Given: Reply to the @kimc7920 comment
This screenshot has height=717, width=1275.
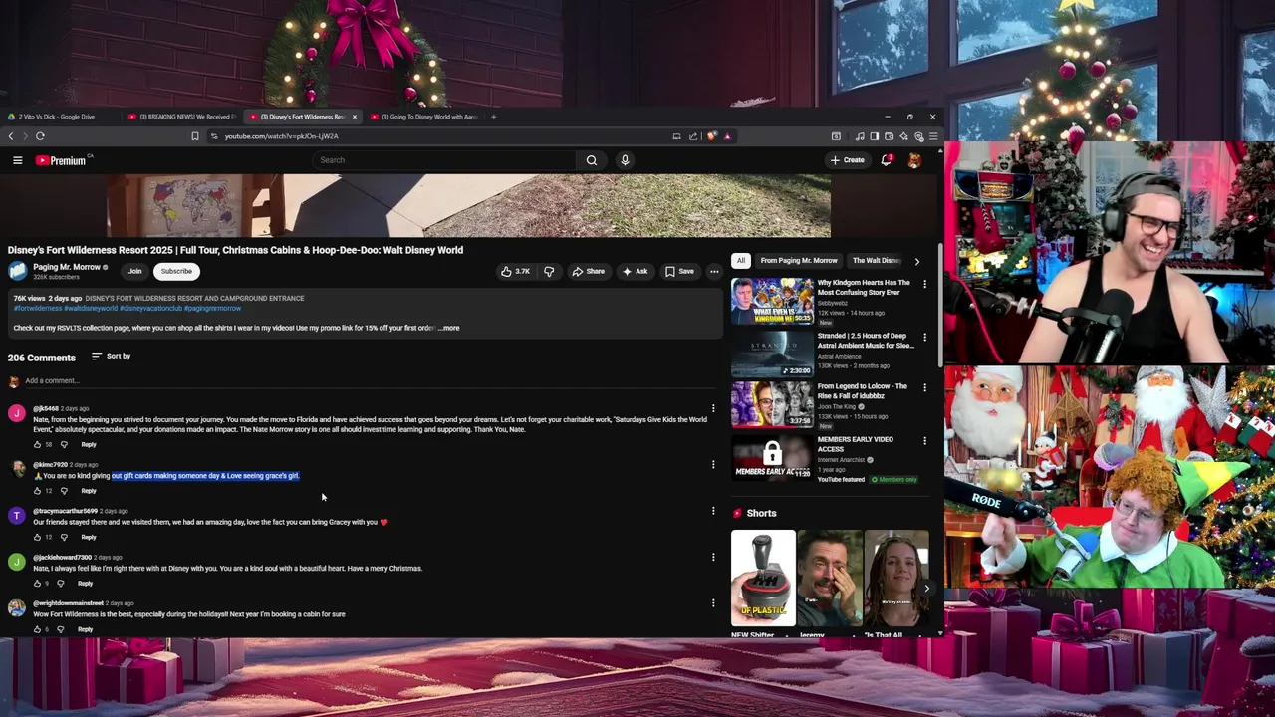Looking at the screenshot, I should pos(89,491).
